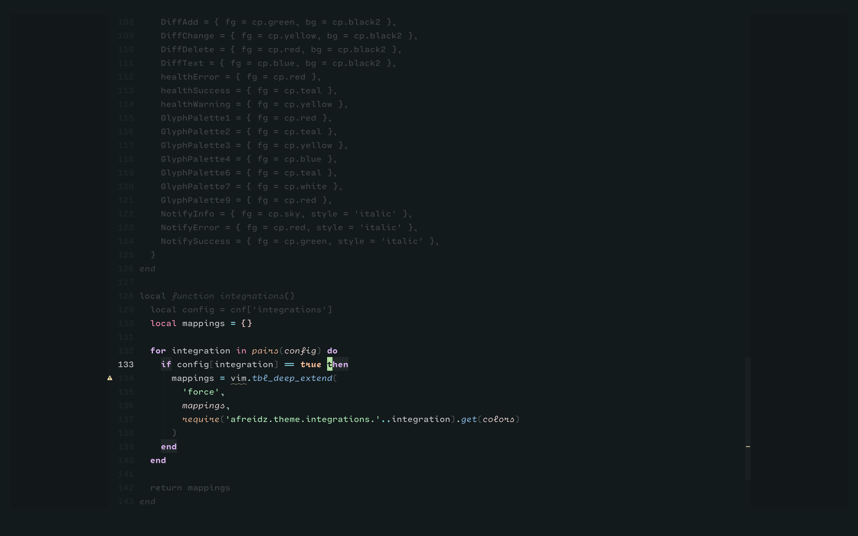Click 'DiffText' on line 111
Screen dimensions: 858x536
(182, 63)
